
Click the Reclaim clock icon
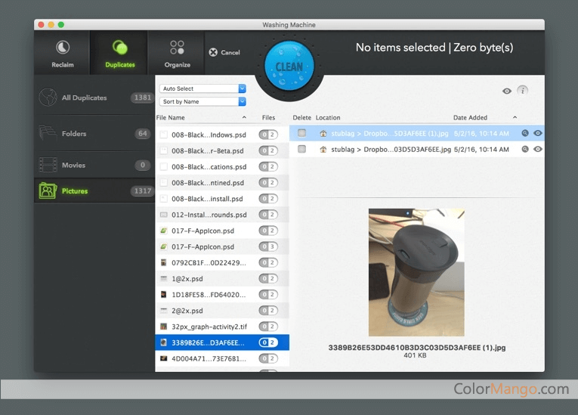[x=63, y=47]
